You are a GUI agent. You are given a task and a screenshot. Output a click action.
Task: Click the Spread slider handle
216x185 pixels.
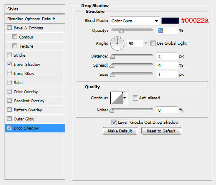112,66
